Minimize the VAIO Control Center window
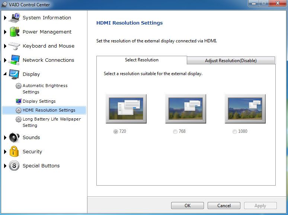This screenshot has width=288, height=215. point(254,3)
